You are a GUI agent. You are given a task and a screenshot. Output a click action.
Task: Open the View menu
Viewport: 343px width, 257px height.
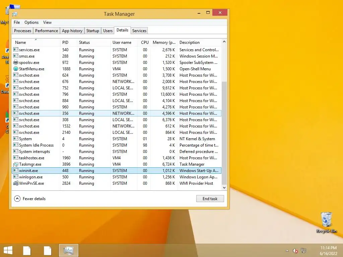coord(47,22)
